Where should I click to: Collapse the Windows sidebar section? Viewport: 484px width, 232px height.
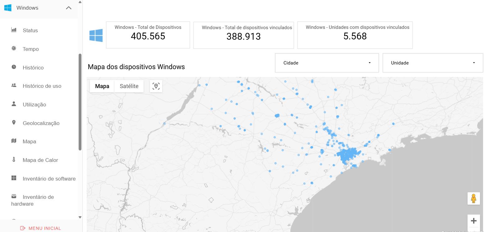click(69, 8)
